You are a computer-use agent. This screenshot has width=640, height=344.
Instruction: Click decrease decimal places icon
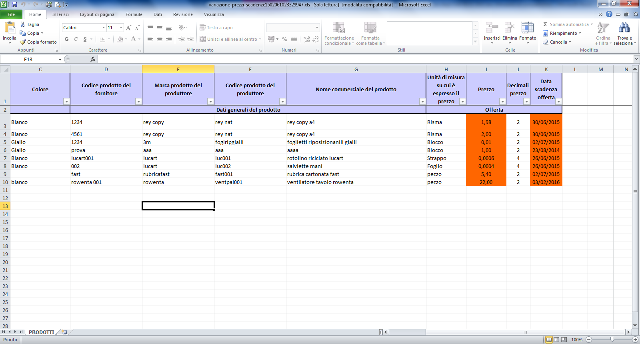coord(316,39)
